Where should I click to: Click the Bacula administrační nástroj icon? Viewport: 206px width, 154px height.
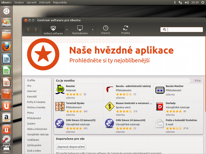click(x=109, y=89)
